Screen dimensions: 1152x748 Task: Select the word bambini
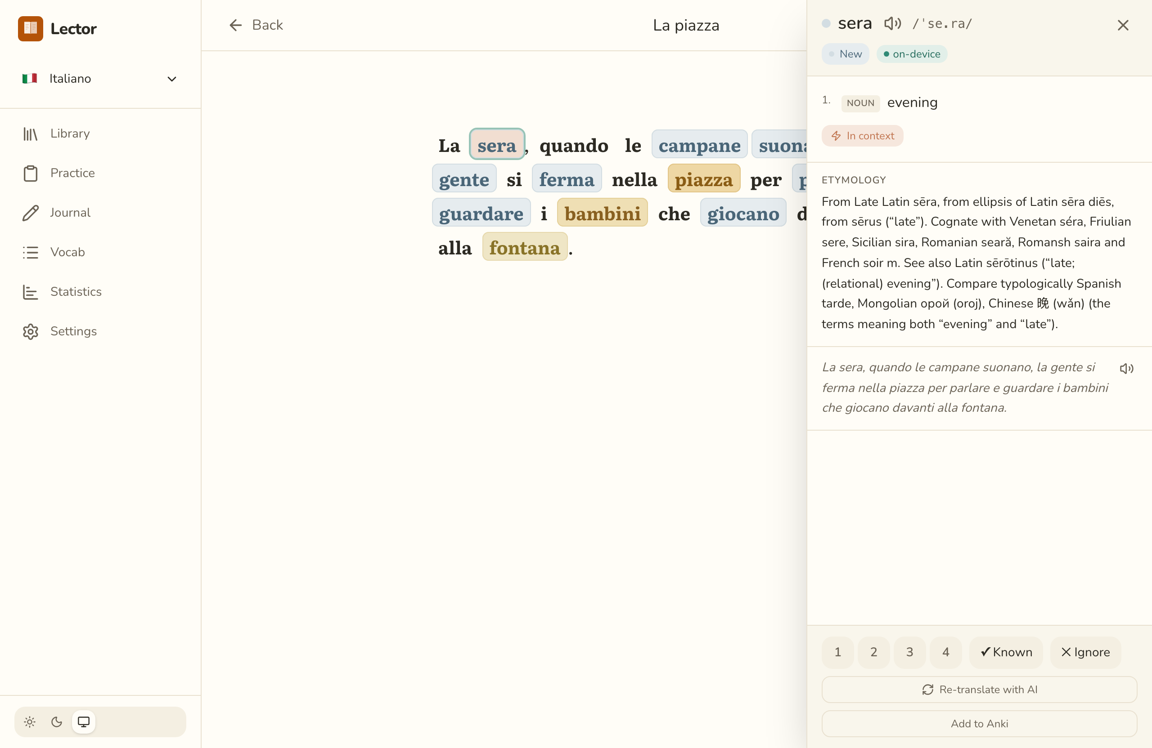602,213
